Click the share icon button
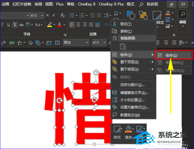This screenshot has height=149, width=194. point(171,4)
